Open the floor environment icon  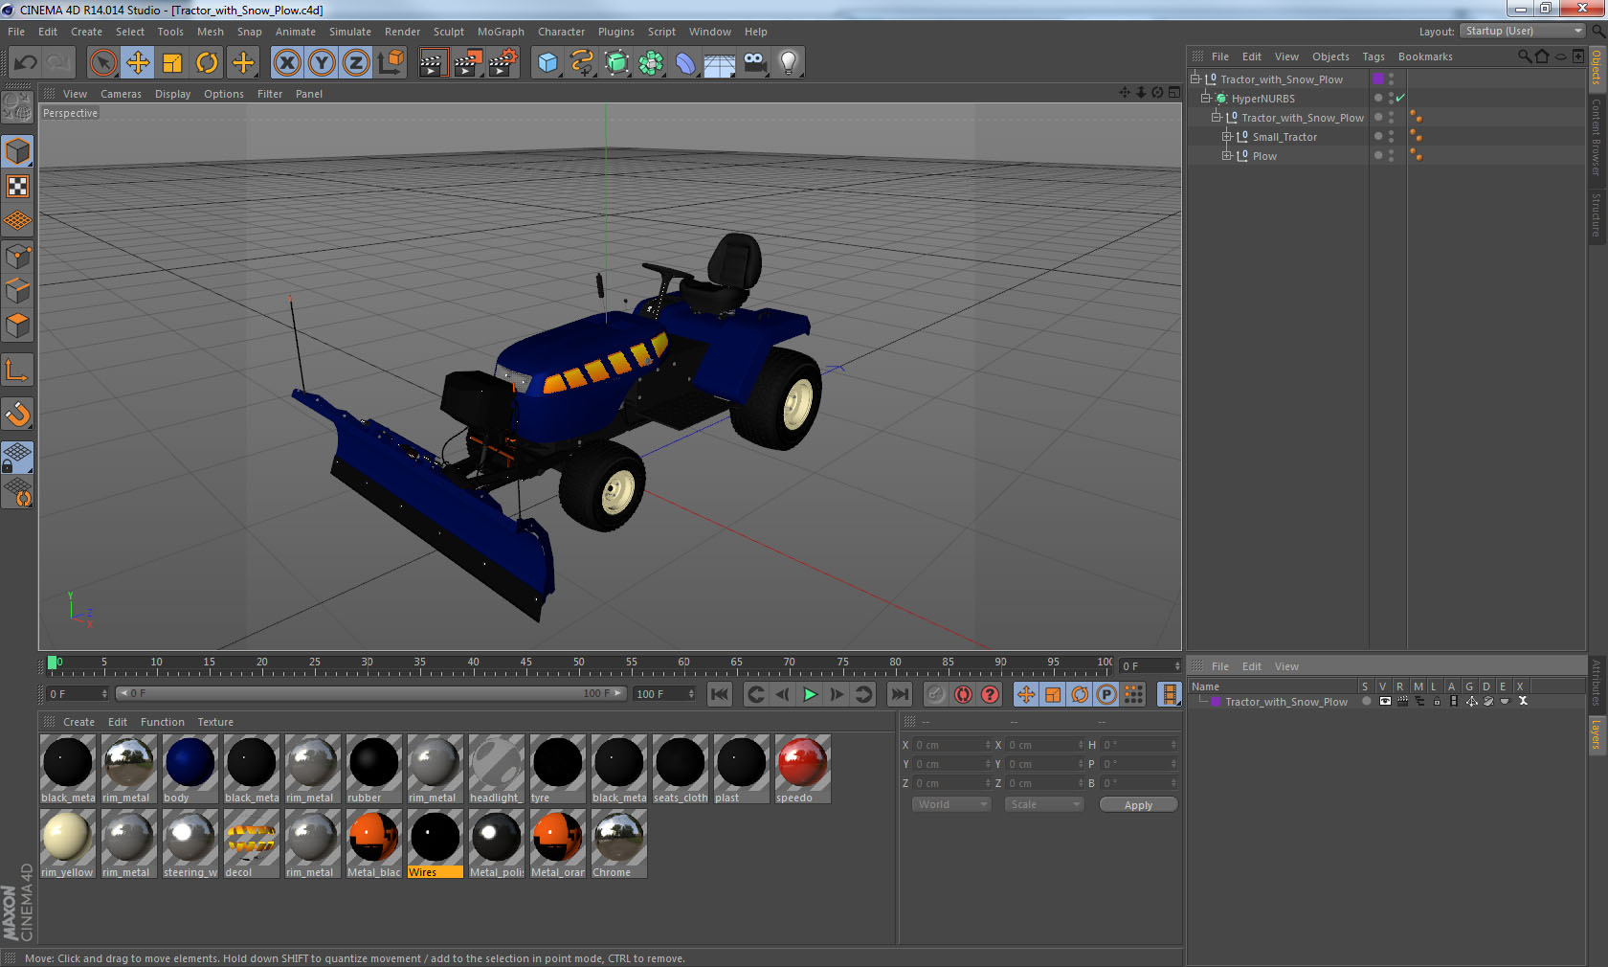click(x=720, y=63)
